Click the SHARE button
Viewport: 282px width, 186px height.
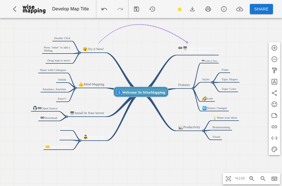pos(261,9)
